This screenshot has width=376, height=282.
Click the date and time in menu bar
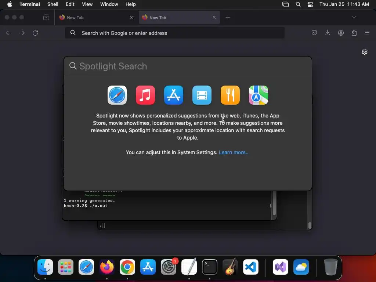click(x=344, y=4)
